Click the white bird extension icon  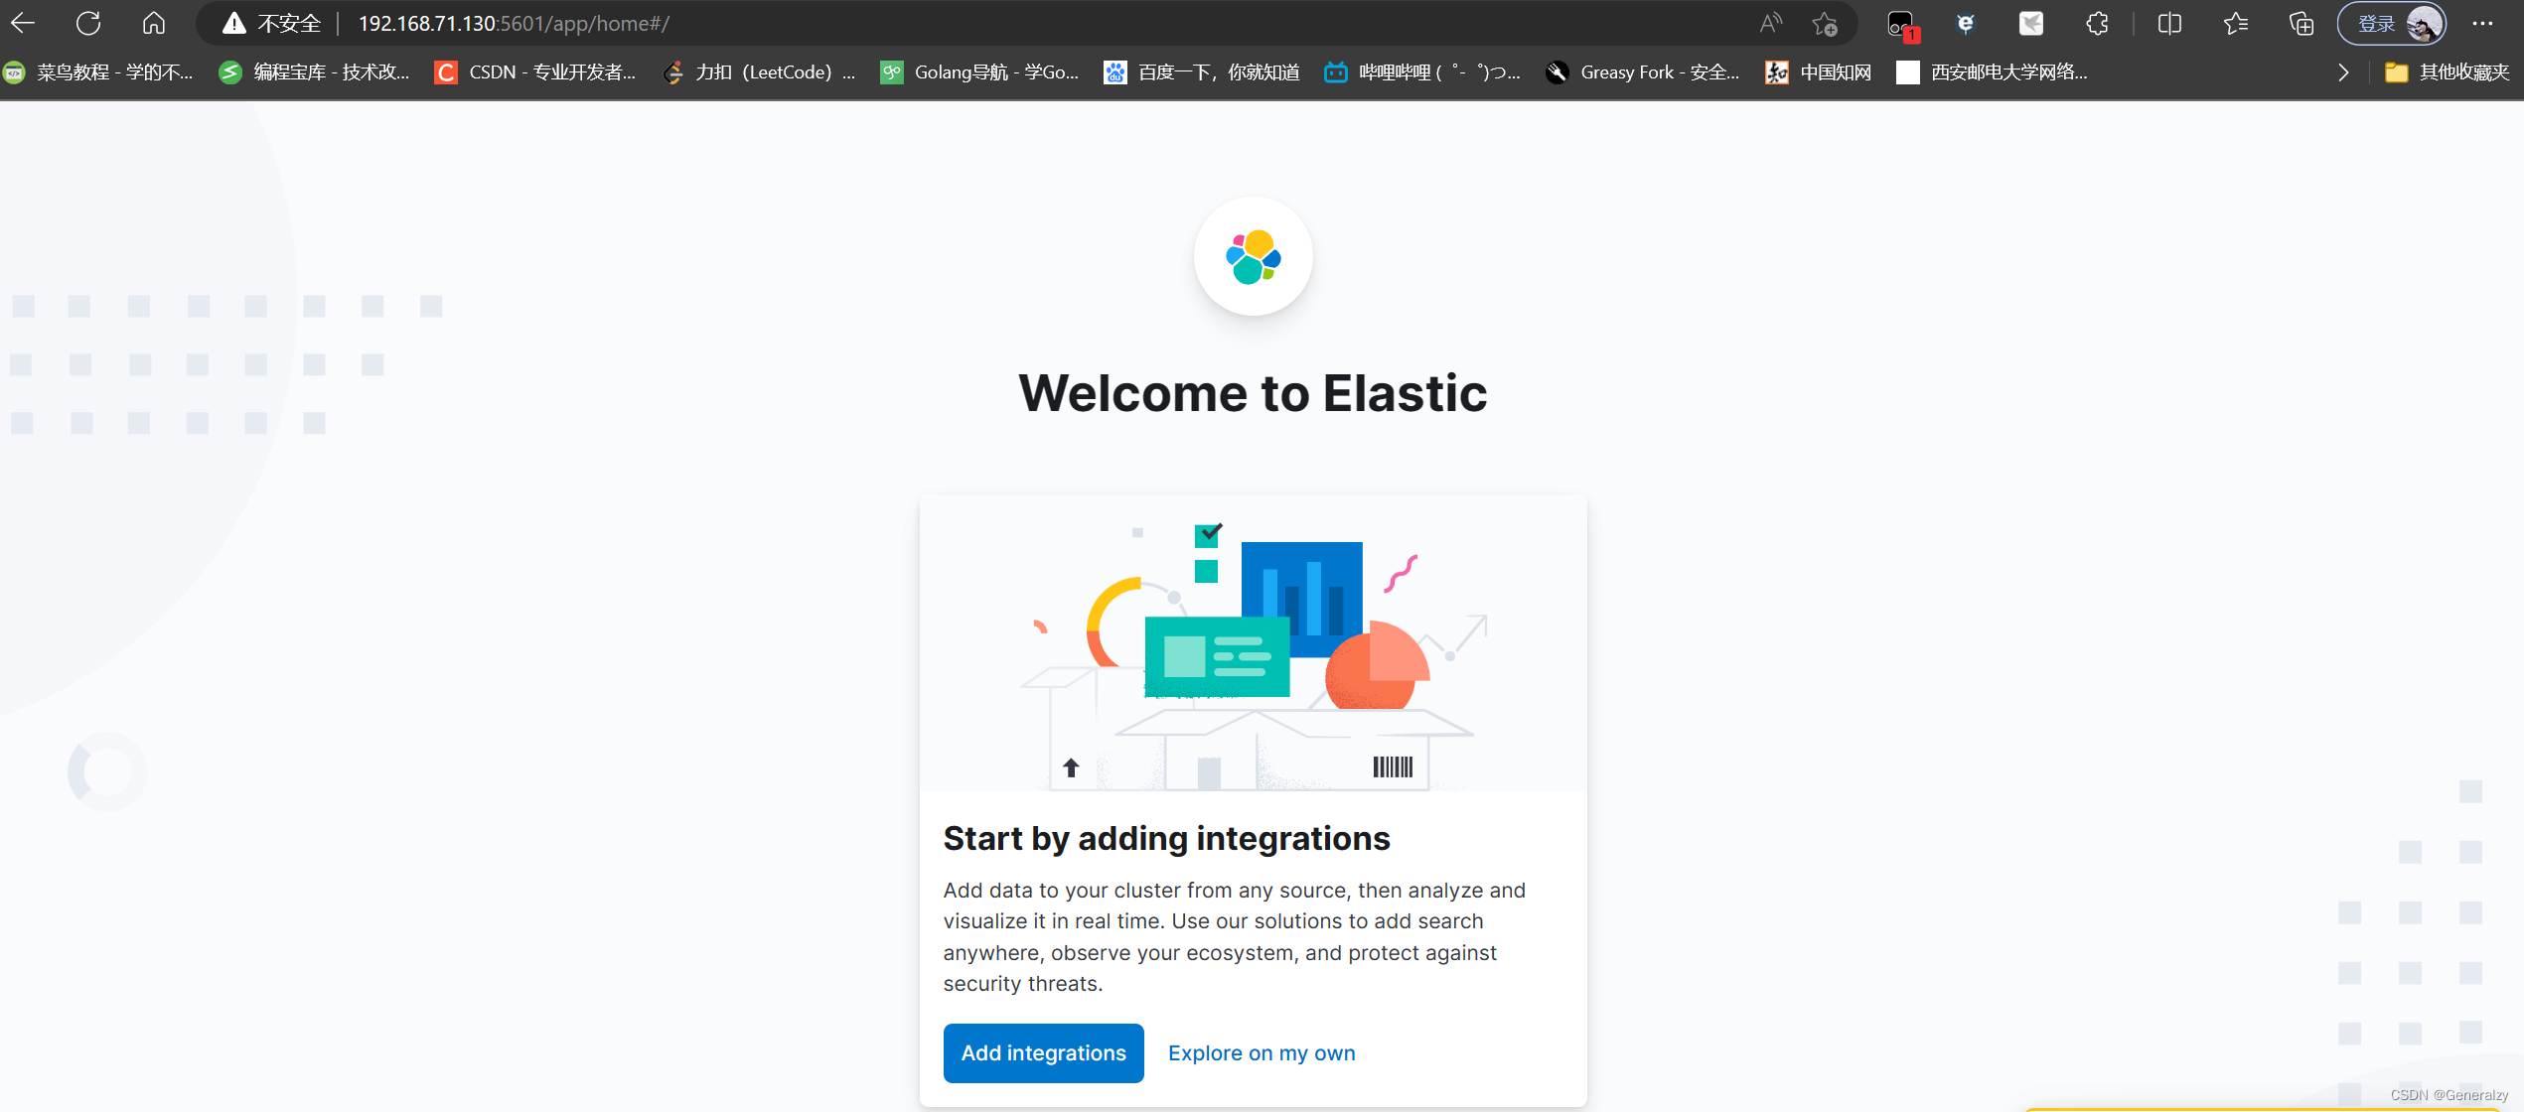click(x=2031, y=23)
